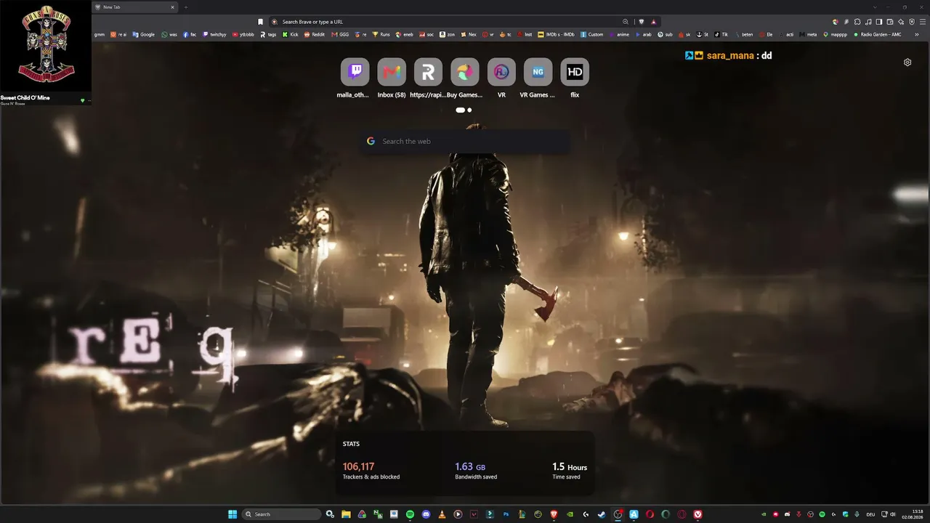Image resolution: width=930 pixels, height=523 pixels.
Task: Click the zoom magnifier in address bar
Action: (x=626, y=22)
